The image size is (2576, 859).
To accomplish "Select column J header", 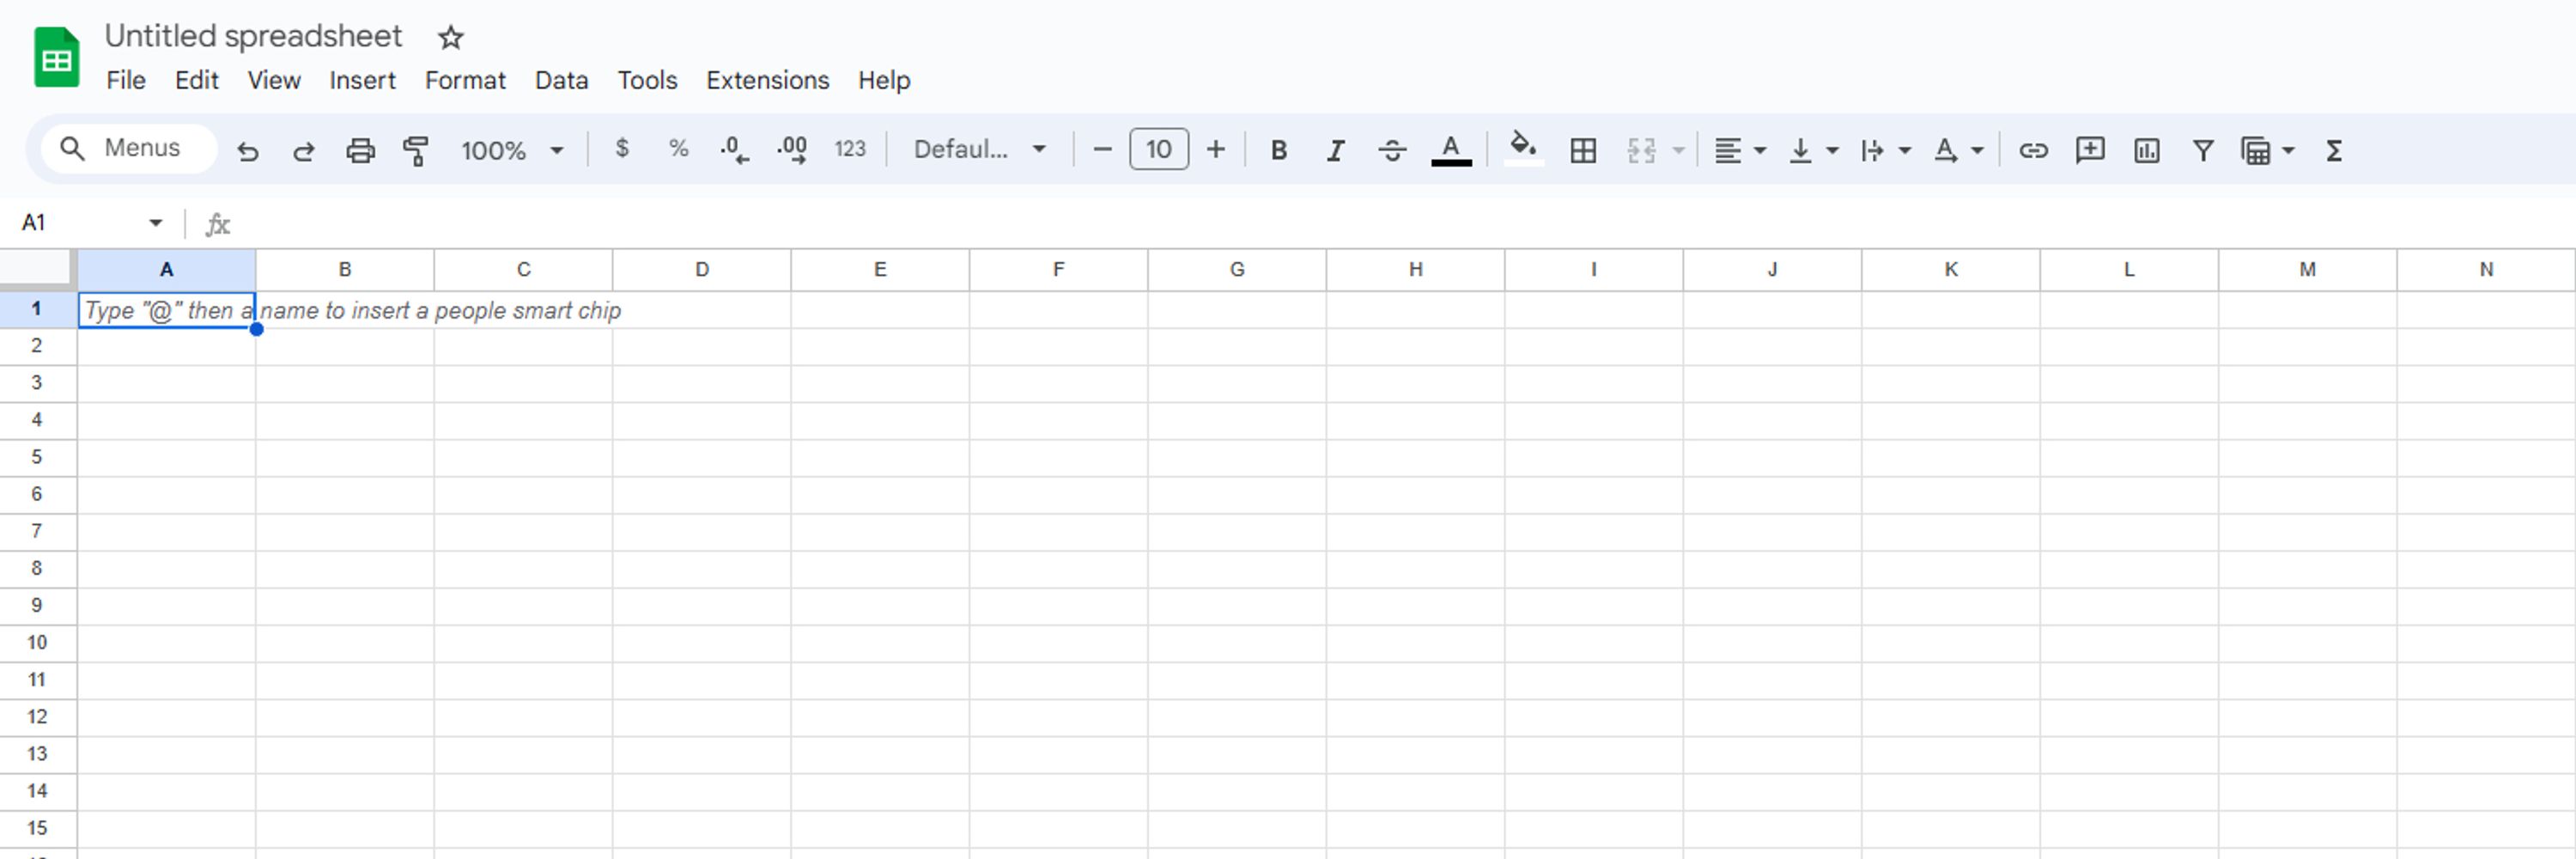I will tap(1772, 270).
